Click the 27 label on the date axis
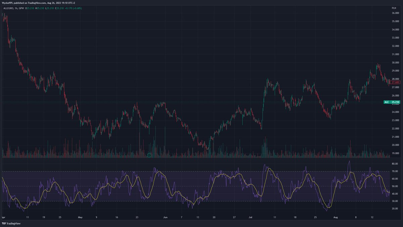The width and height of the screenshot is (403, 227). pyautogui.click(x=234, y=217)
